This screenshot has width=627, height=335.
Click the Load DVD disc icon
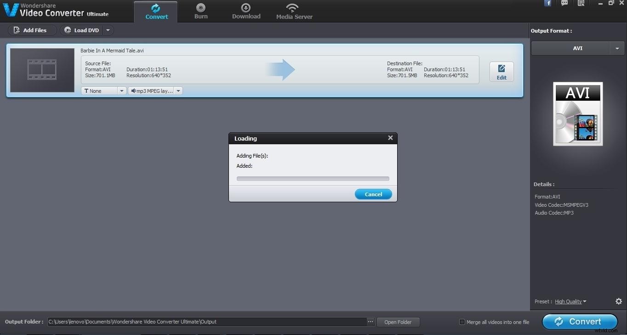click(68, 30)
